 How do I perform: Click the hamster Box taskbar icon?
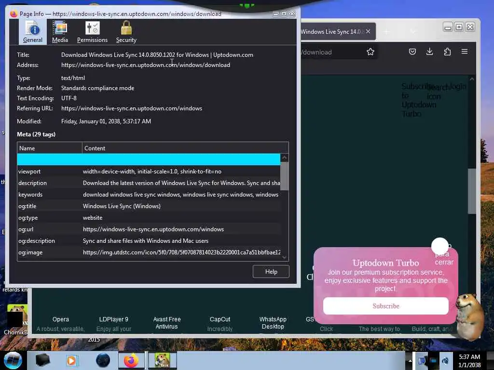[163, 360]
